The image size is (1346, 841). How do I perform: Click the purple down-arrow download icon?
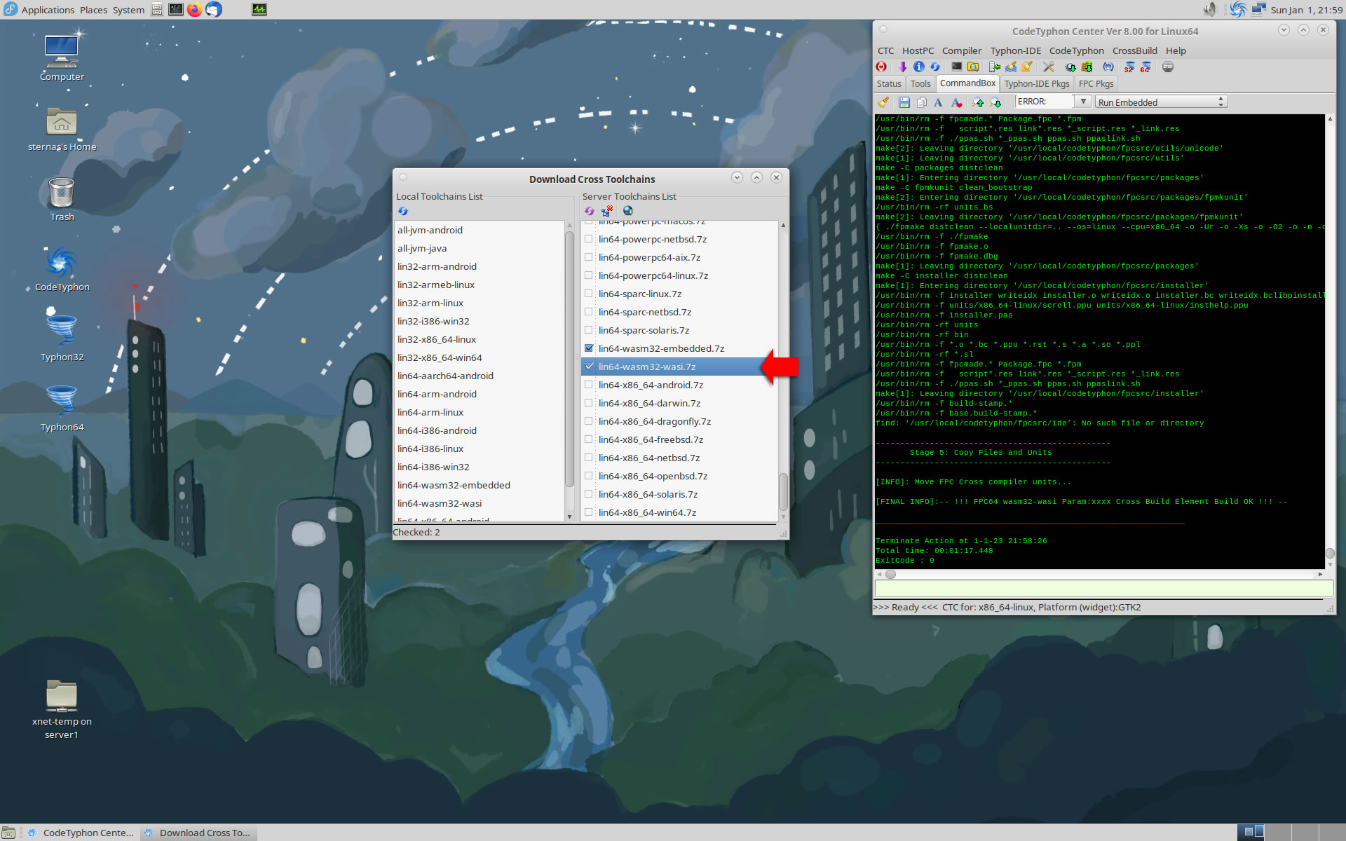[x=902, y=67]
